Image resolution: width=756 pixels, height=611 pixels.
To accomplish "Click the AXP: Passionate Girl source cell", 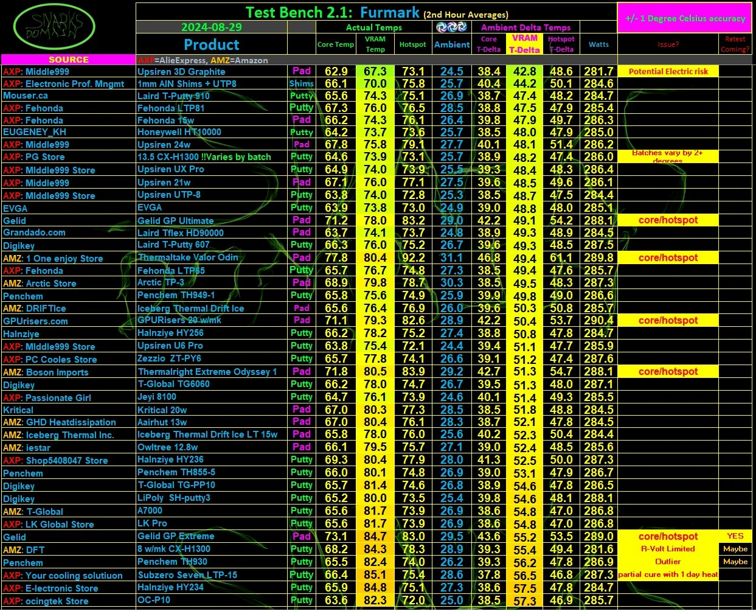I will (68, 397).
